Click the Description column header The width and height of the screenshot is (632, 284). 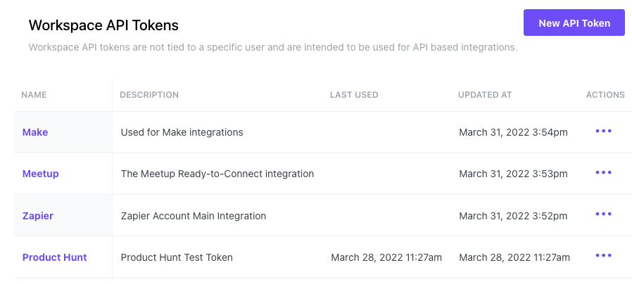pyautogui.click(x=149, y=95)
